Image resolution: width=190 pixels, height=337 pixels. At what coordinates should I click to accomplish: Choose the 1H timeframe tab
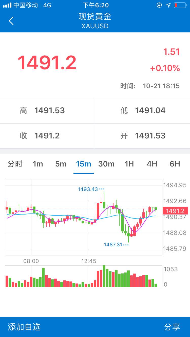tap(129, 164)
